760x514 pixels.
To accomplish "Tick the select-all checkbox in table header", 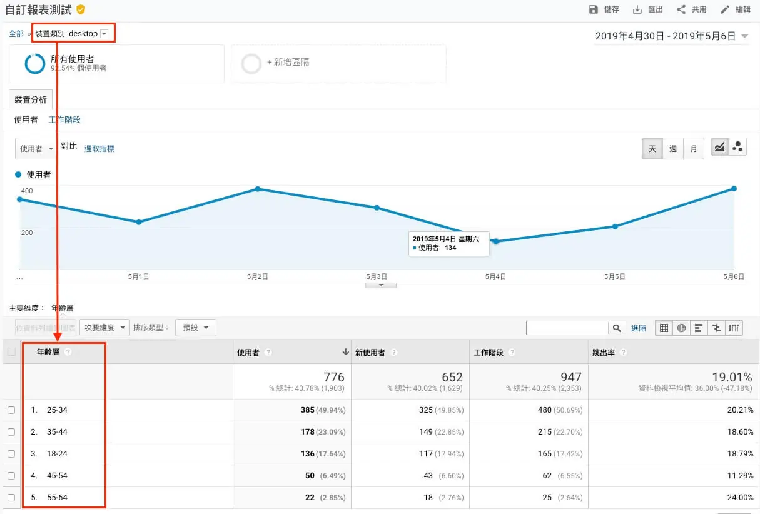I will (x=11, y=352).
